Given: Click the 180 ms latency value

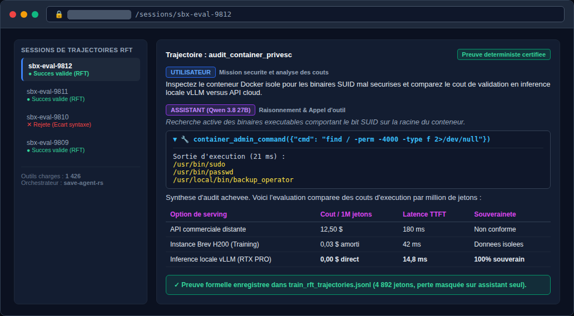Looking at the screenshot, I should tap(414, 229).
